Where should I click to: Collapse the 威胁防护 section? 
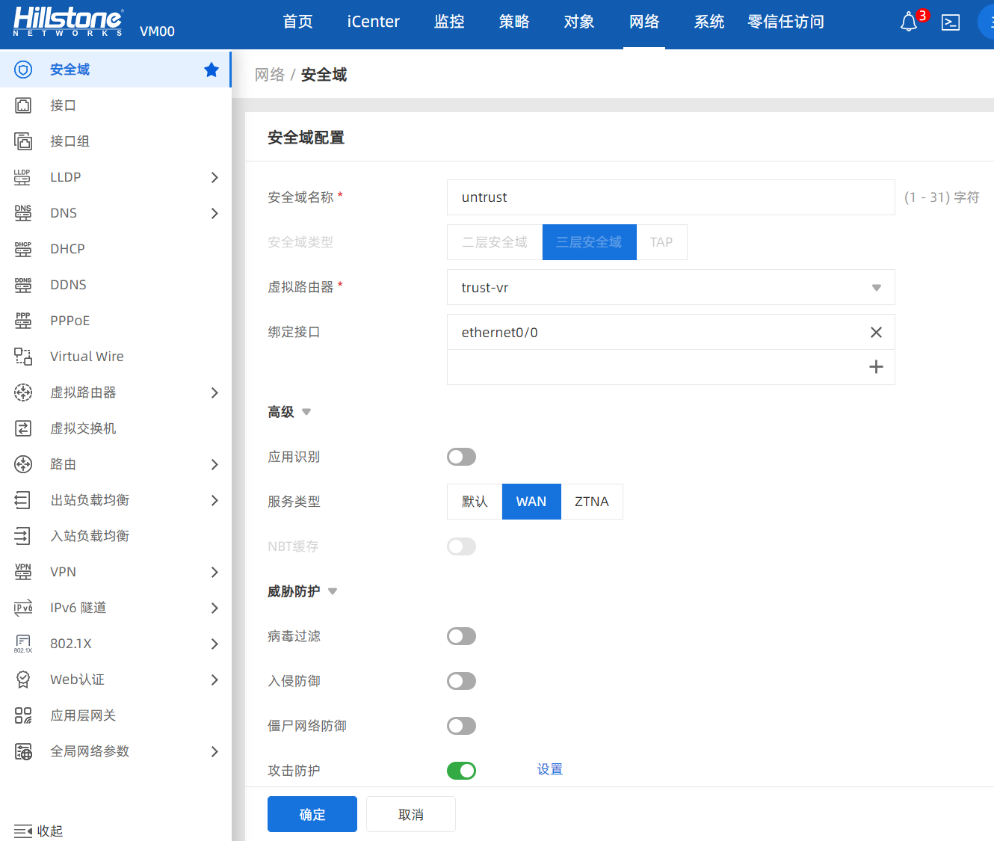coord(333,591)
